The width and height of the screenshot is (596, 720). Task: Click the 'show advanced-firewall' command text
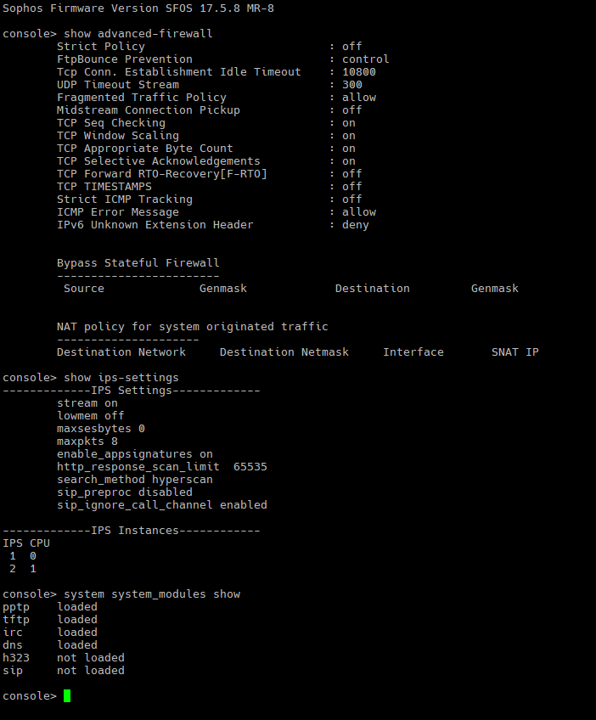[x=138, y=33]
